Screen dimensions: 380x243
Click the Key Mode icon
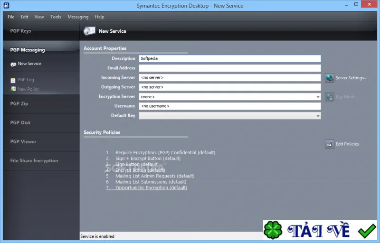tap(329, 97)
